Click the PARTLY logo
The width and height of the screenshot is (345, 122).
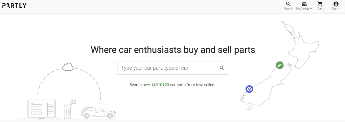tap(14, 6)
